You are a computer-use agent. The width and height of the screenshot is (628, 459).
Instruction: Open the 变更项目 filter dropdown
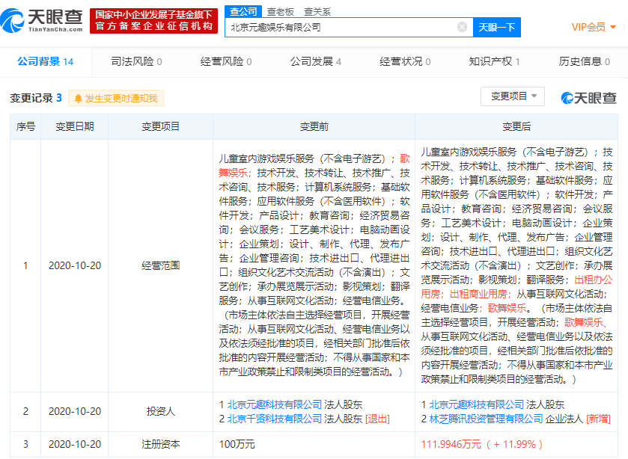(x=513, y=96)
